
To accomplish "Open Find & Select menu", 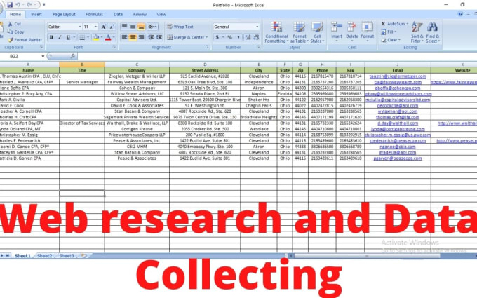I will [x=433, y=32].
